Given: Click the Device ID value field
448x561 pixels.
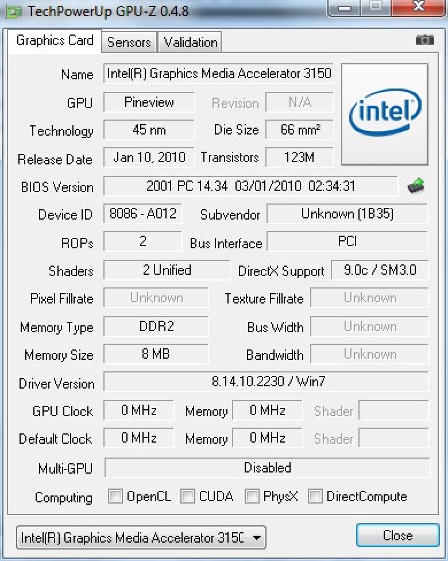Looking at the screenshot, I should (143, 214).
